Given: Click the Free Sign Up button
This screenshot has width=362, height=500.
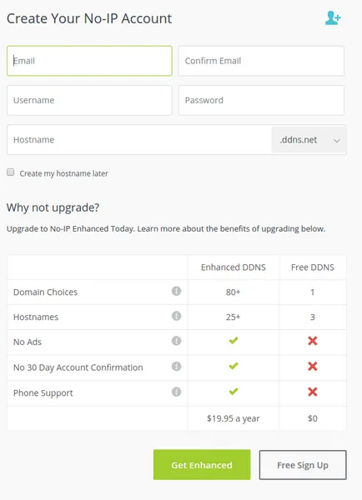Looking at the screenshot, I should [303, 465].
